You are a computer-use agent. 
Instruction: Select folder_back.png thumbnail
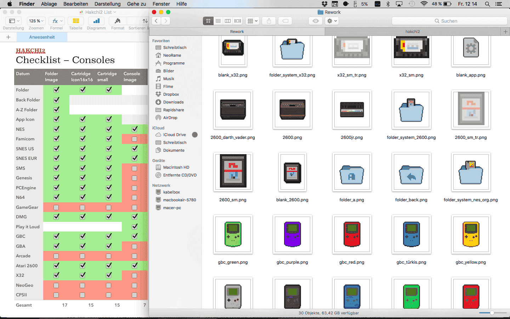pos(412,172)
